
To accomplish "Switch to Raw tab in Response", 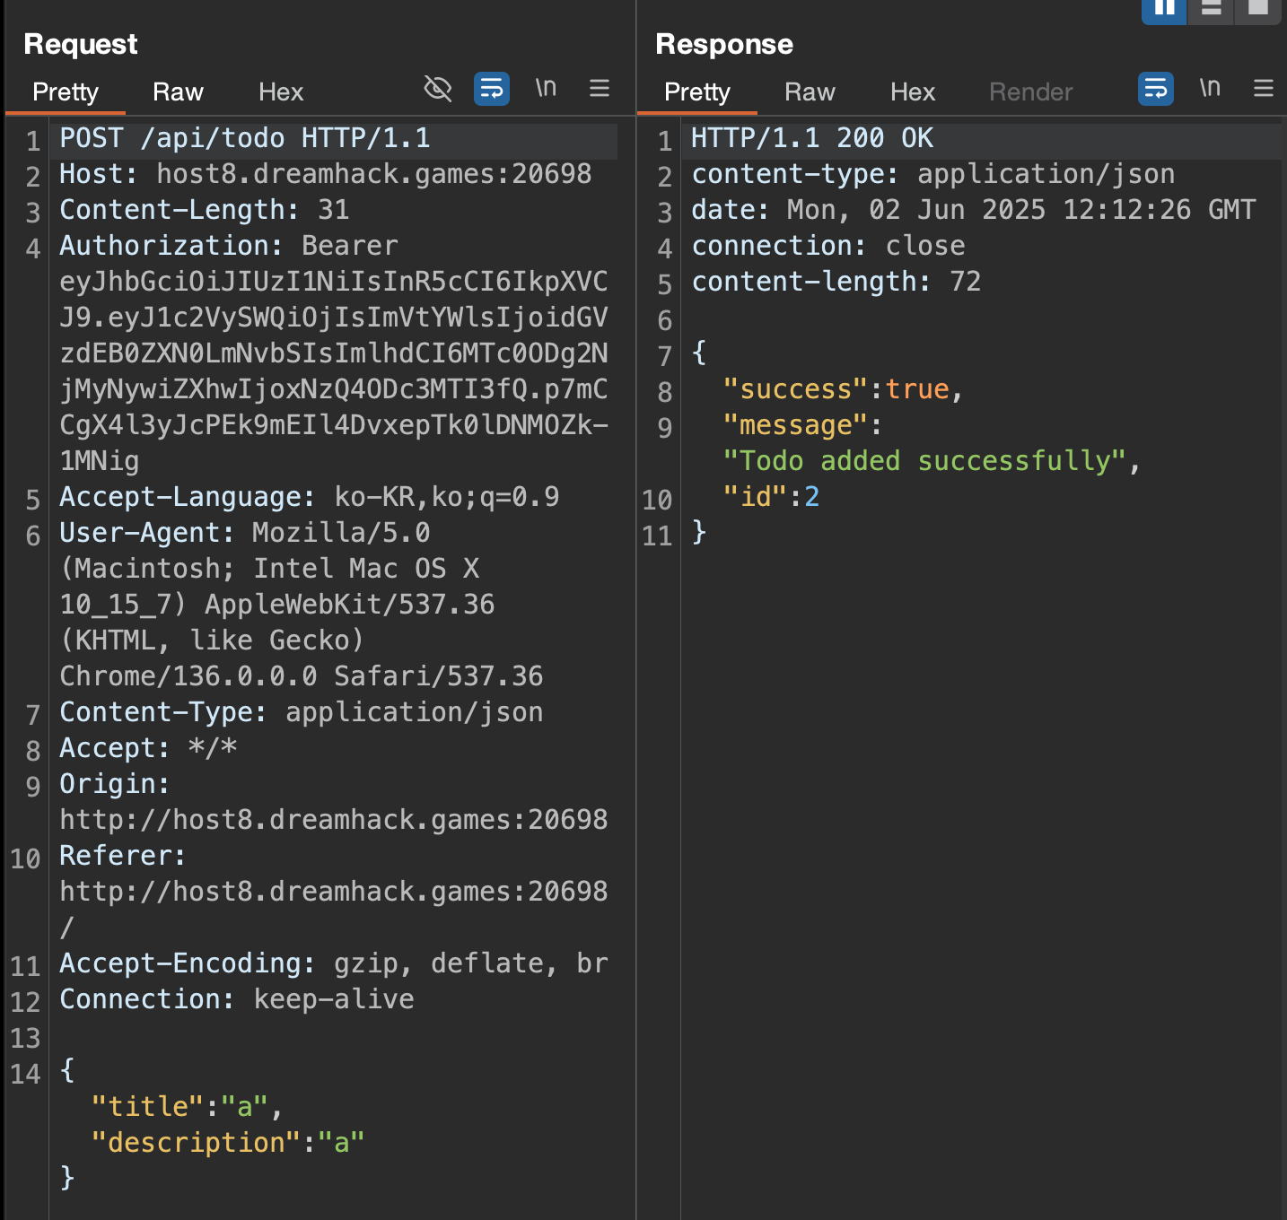I will (x=810, y=91).
